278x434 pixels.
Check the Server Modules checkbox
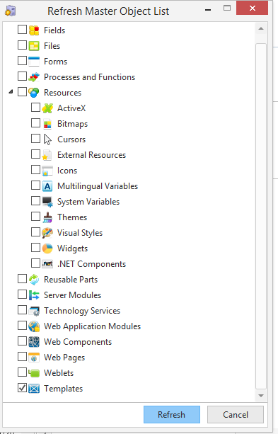point(22,295)
